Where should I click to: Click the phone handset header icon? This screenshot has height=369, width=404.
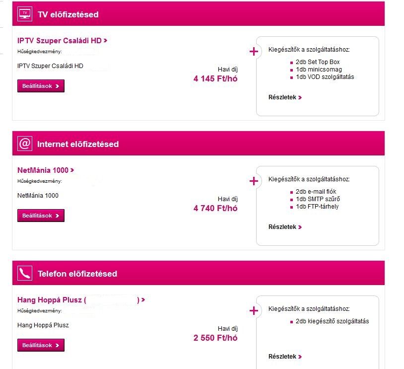[x=24, y=273]
